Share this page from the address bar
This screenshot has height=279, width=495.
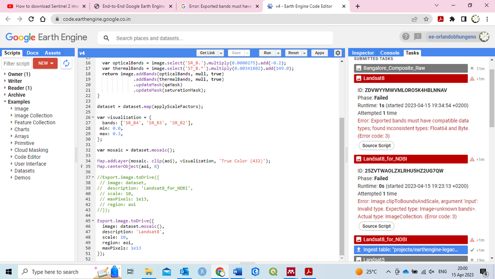(x=415, y=19)
